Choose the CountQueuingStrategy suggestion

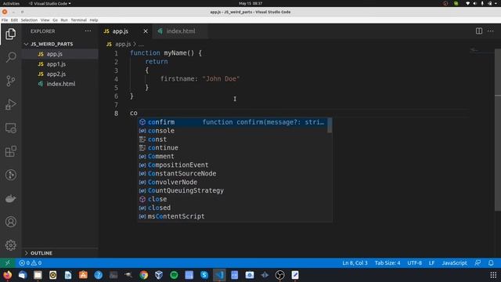(232, 190)
